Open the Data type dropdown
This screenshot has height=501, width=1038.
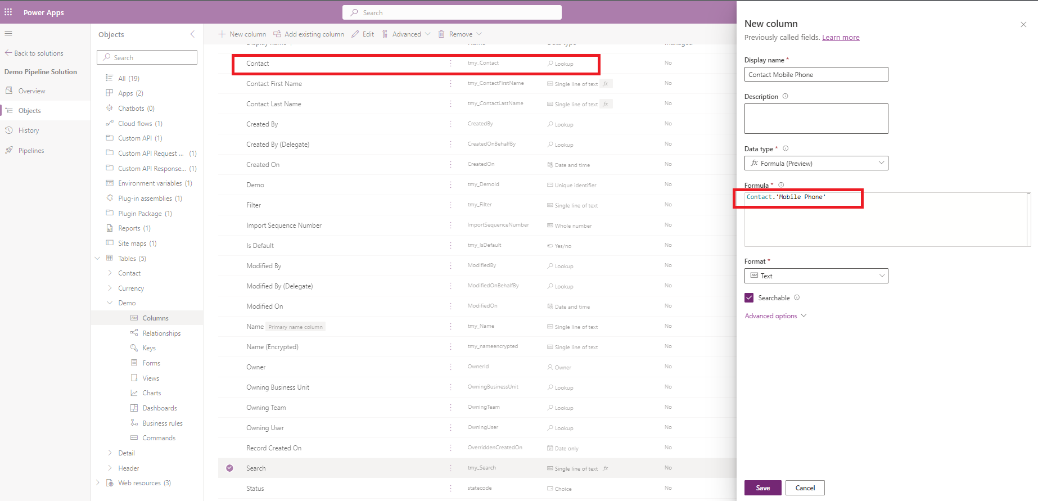(816, 163)
